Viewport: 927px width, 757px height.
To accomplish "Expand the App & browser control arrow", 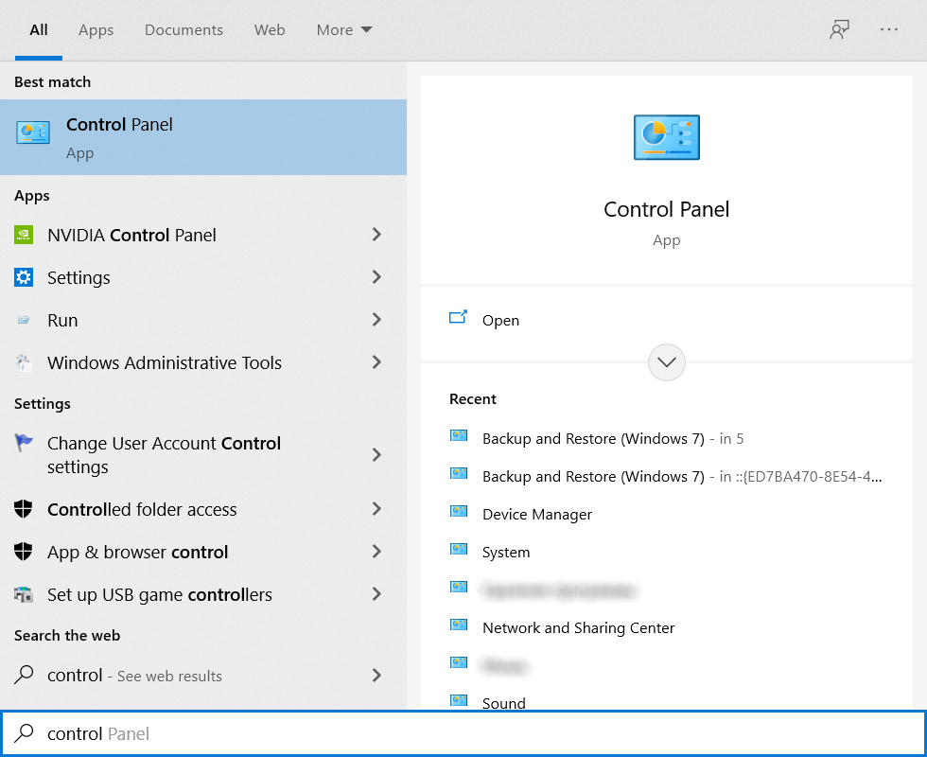I will pyautogui.click(x=376, y=552).
